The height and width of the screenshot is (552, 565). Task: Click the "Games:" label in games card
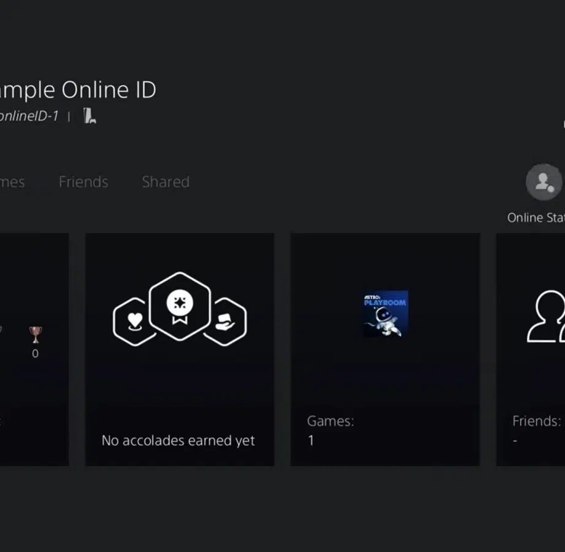point(330,421)
